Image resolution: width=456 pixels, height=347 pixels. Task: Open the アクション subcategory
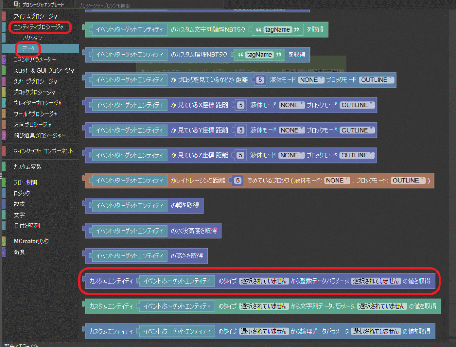32,38
